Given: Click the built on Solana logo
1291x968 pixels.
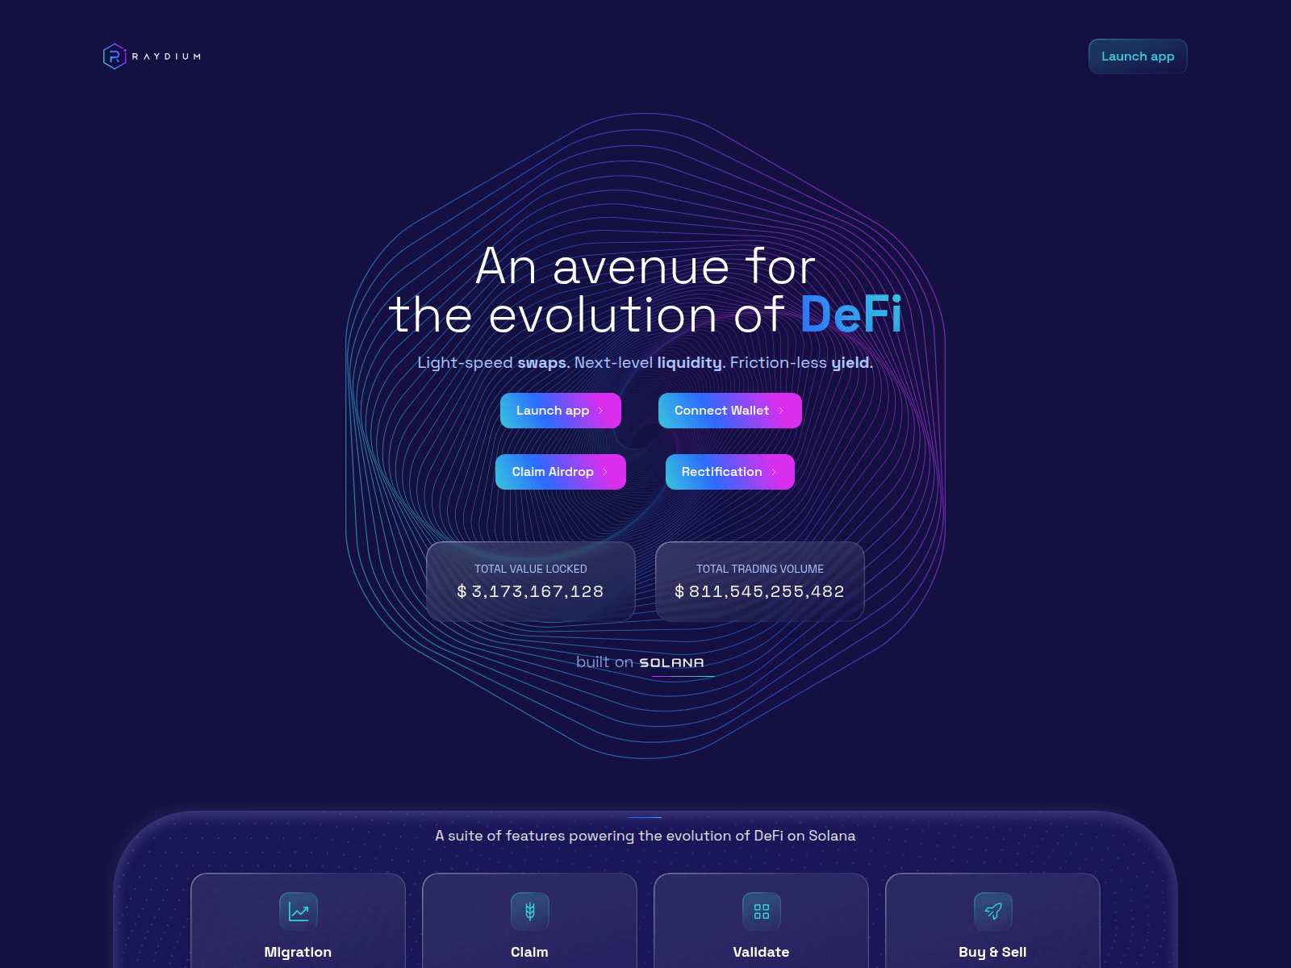Looking at the screenshot, I should [671, 663].
